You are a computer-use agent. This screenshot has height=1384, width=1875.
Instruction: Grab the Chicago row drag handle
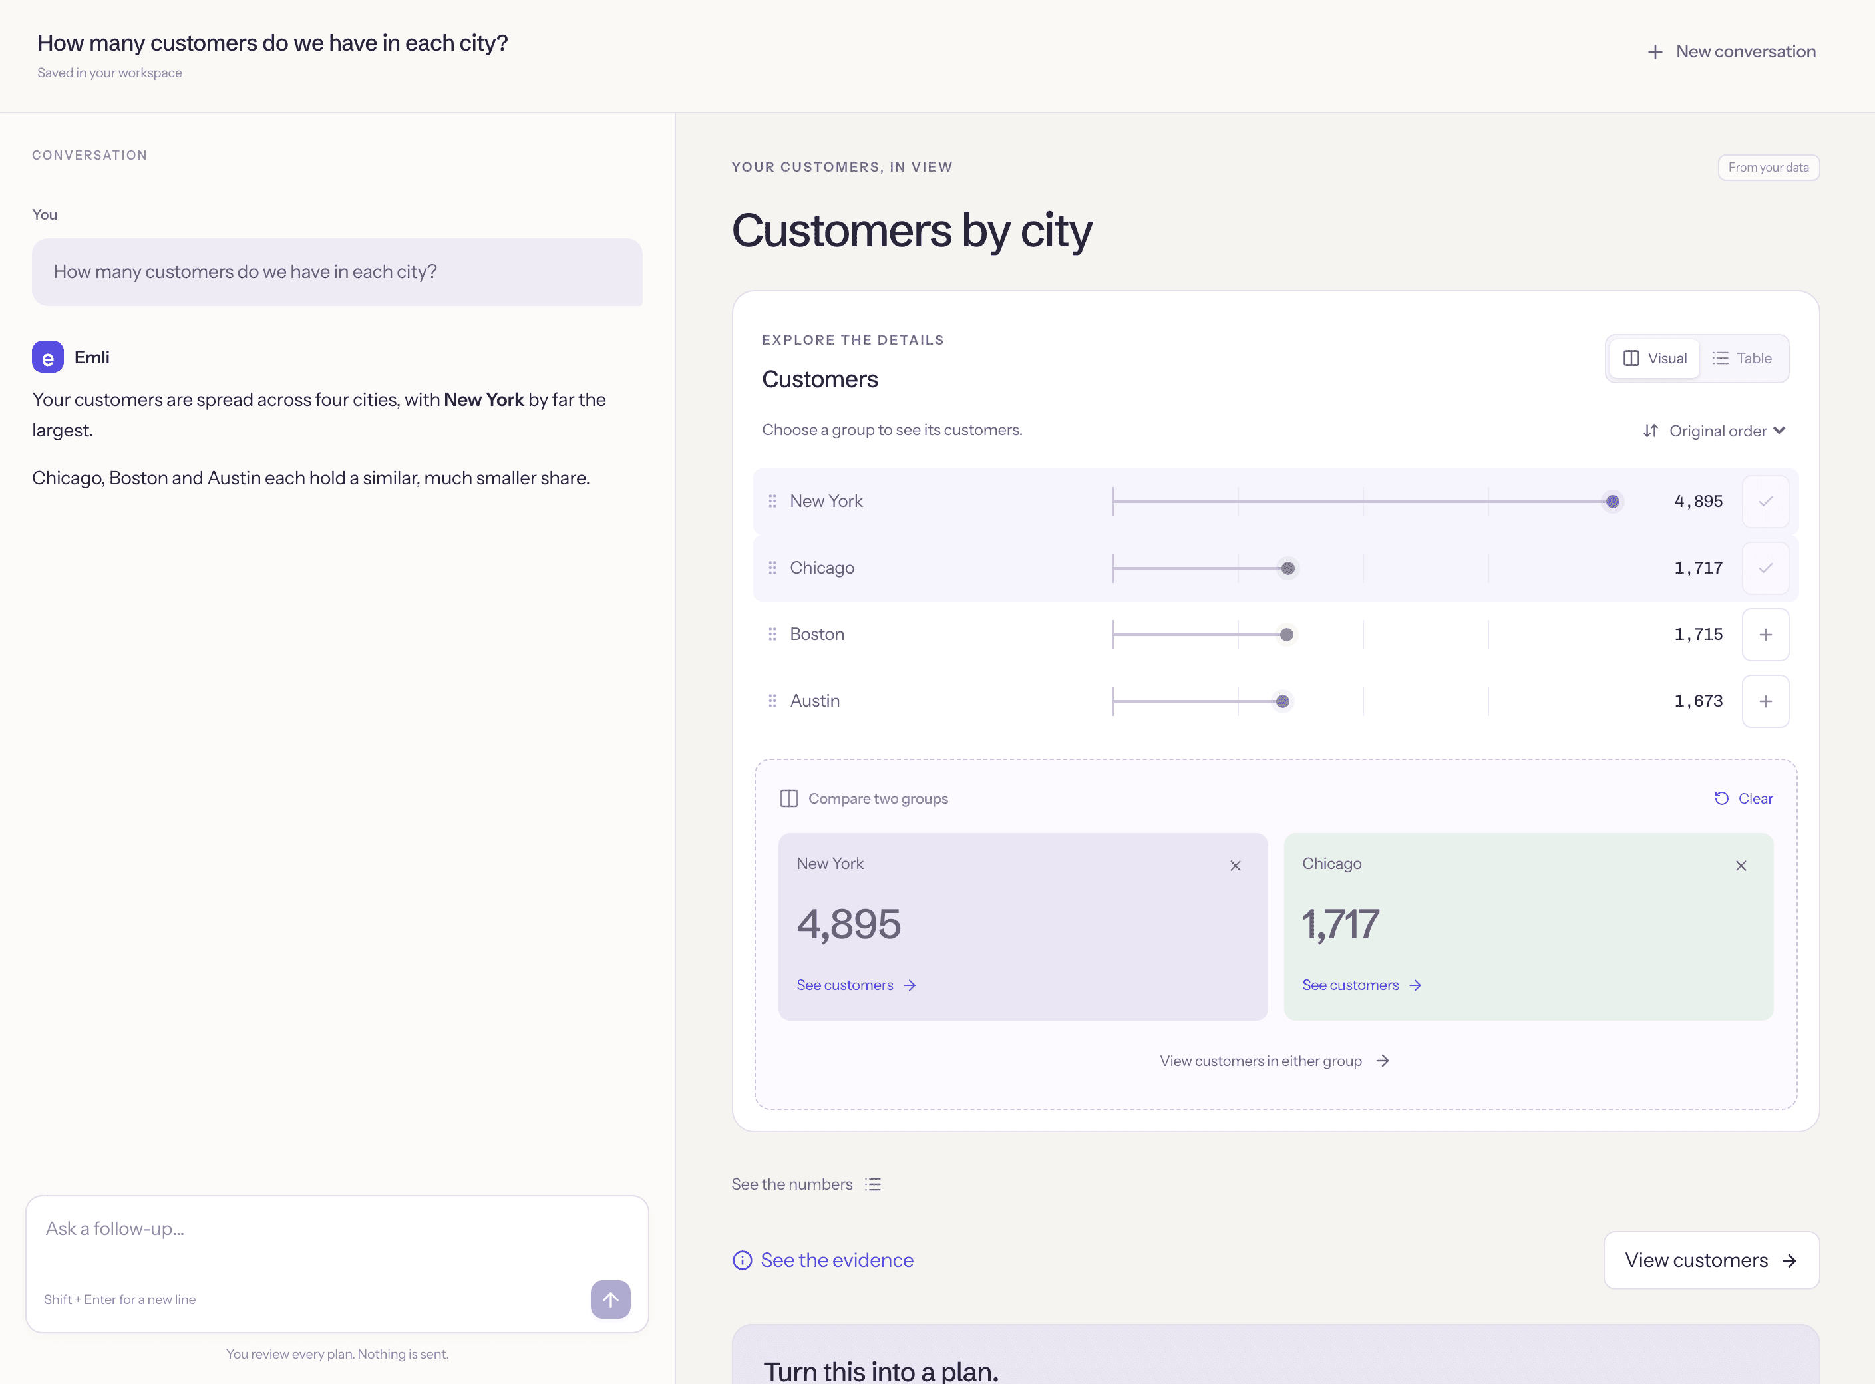pos(772,568)
